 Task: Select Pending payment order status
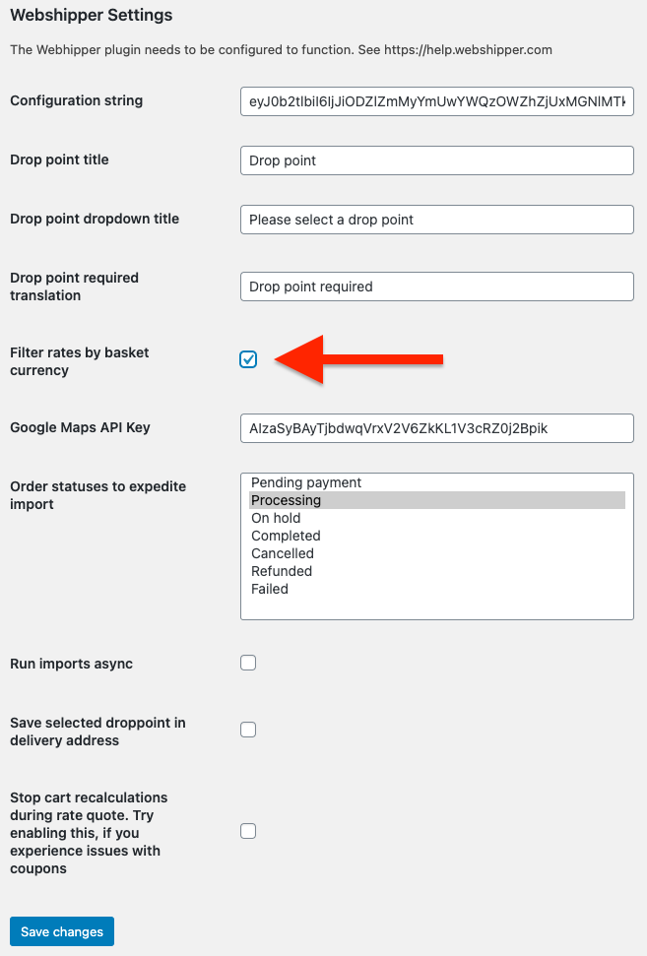click(x=437, y=482)
